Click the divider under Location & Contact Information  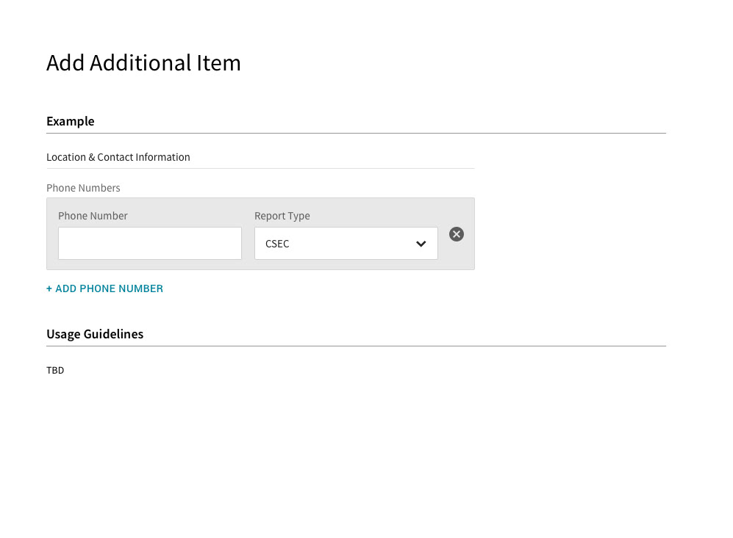click(x=260, y=168)
